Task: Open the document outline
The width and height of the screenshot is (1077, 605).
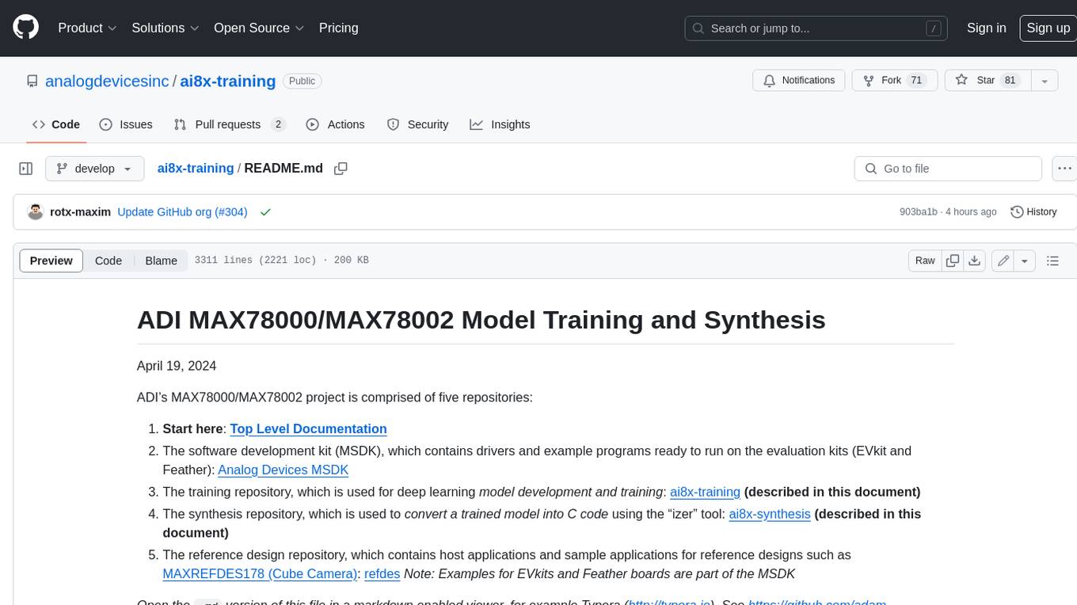Action: (1052, 261)
